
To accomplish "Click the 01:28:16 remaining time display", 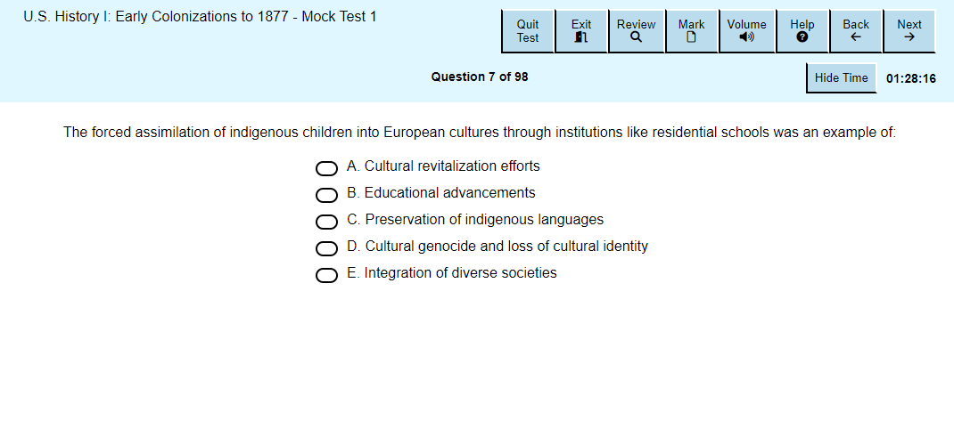I will click(910, 78).
